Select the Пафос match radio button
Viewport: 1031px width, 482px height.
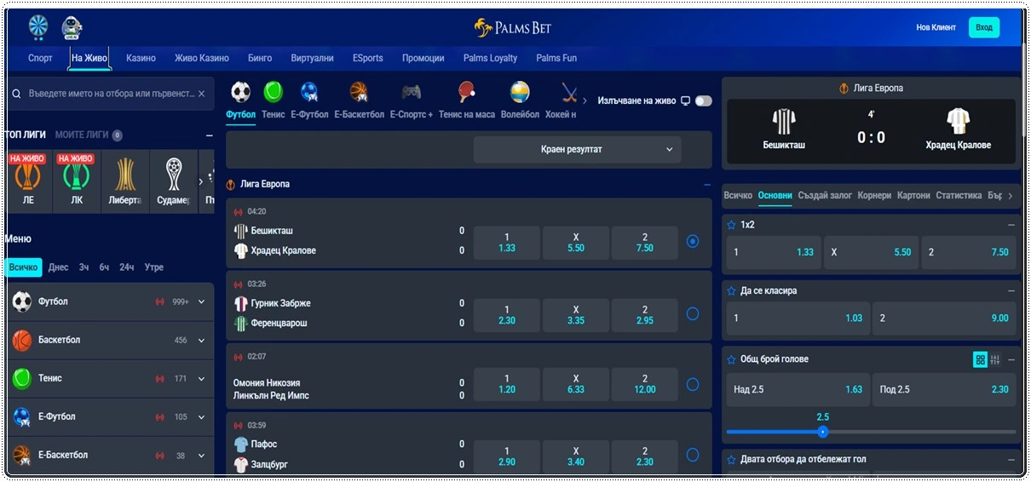tap(693, 454)
